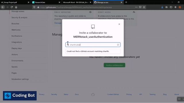Open the Pricing footer link
The image size is (184, 103).
click(x=129, y=94)
